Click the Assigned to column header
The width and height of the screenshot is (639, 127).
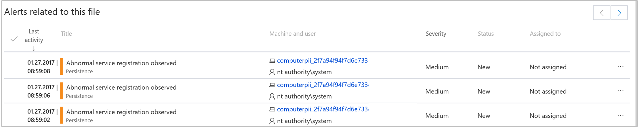point(545,34)
